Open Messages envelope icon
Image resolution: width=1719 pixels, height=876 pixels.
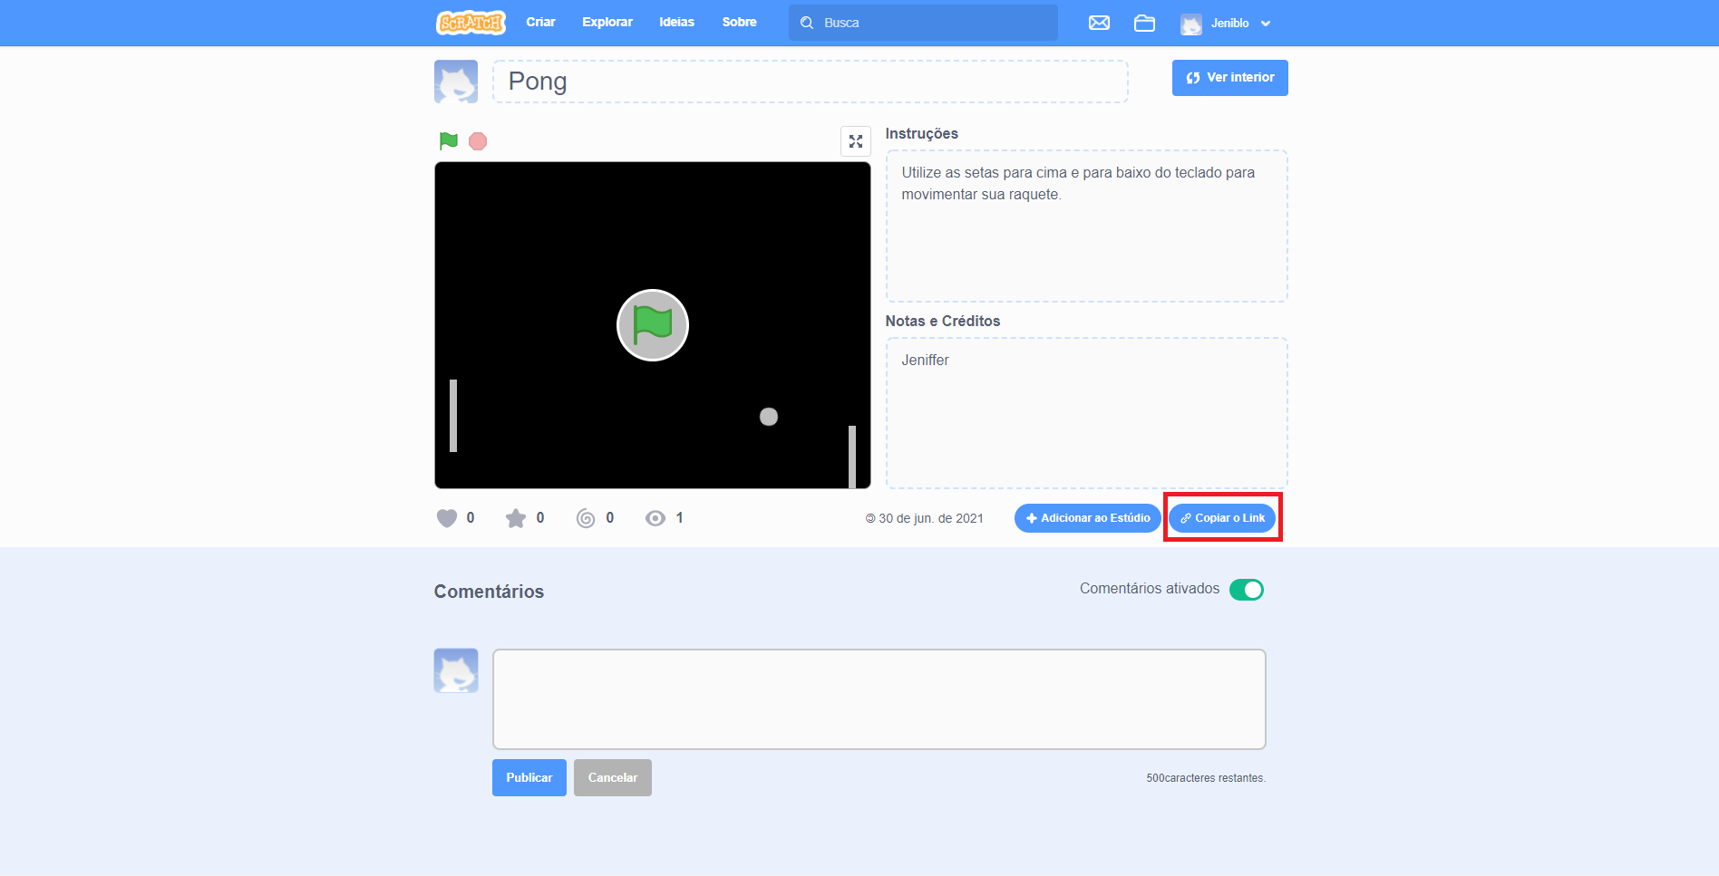(x=1099, y=23)
